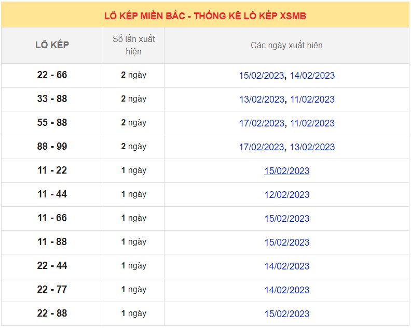Open the 15/02/2023 link for 11 - 88
The width and height of the screenshot is (411, 328).
click(286, 243)
